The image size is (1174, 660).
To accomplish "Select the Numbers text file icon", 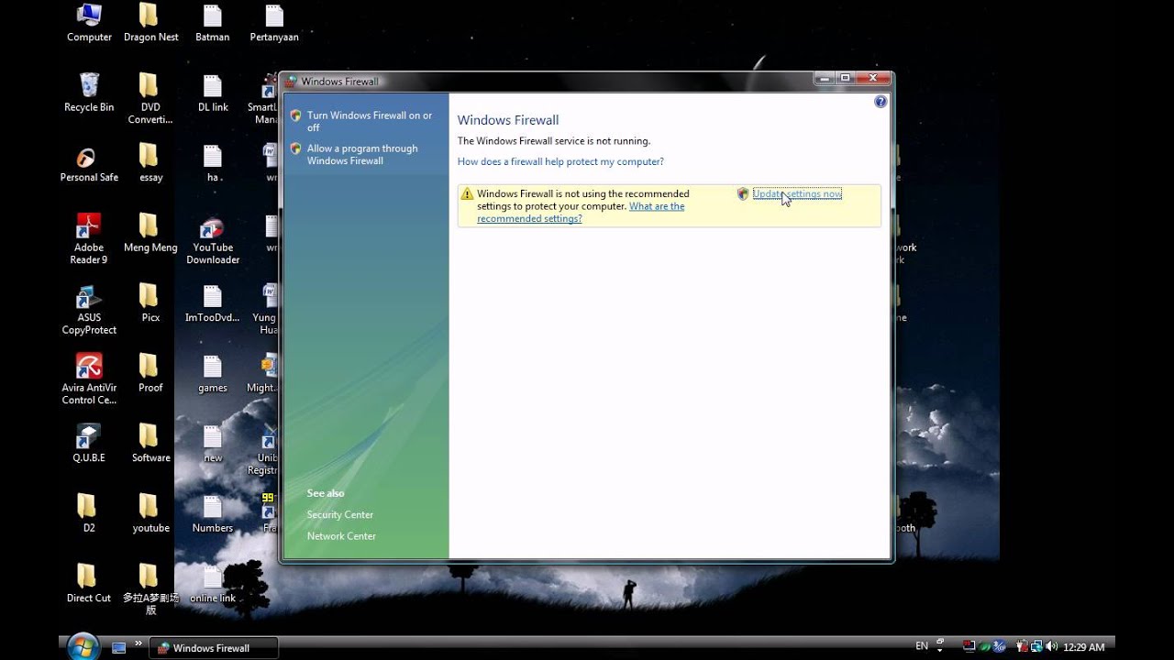I will pyautogui.click(x=212, y=513).
